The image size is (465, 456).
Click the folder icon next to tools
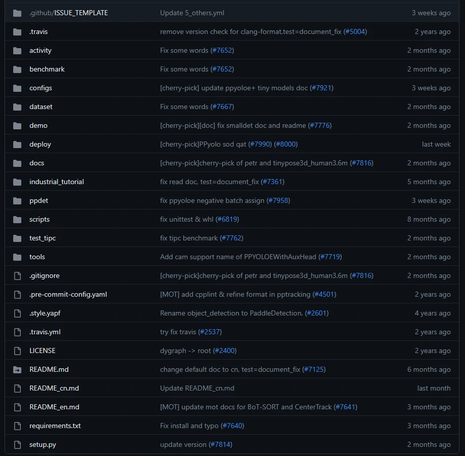[18, 257]
